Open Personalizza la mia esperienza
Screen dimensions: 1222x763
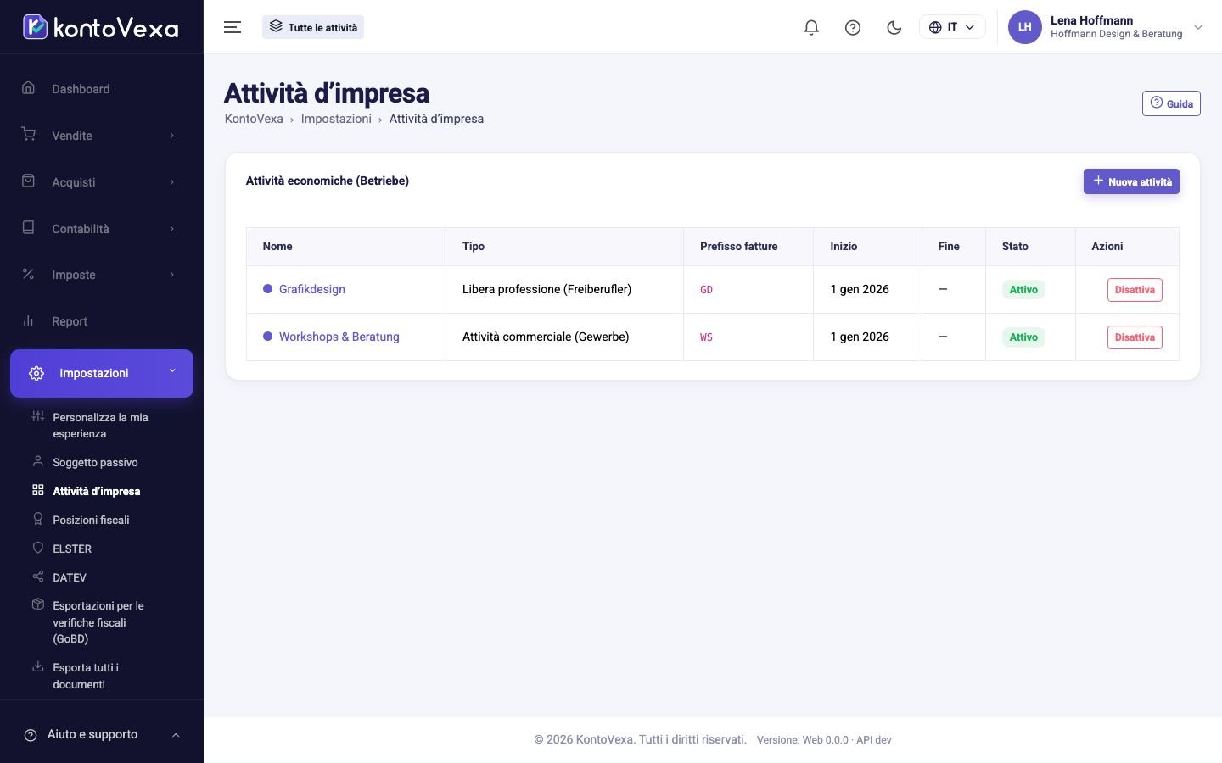click(100, 426)
